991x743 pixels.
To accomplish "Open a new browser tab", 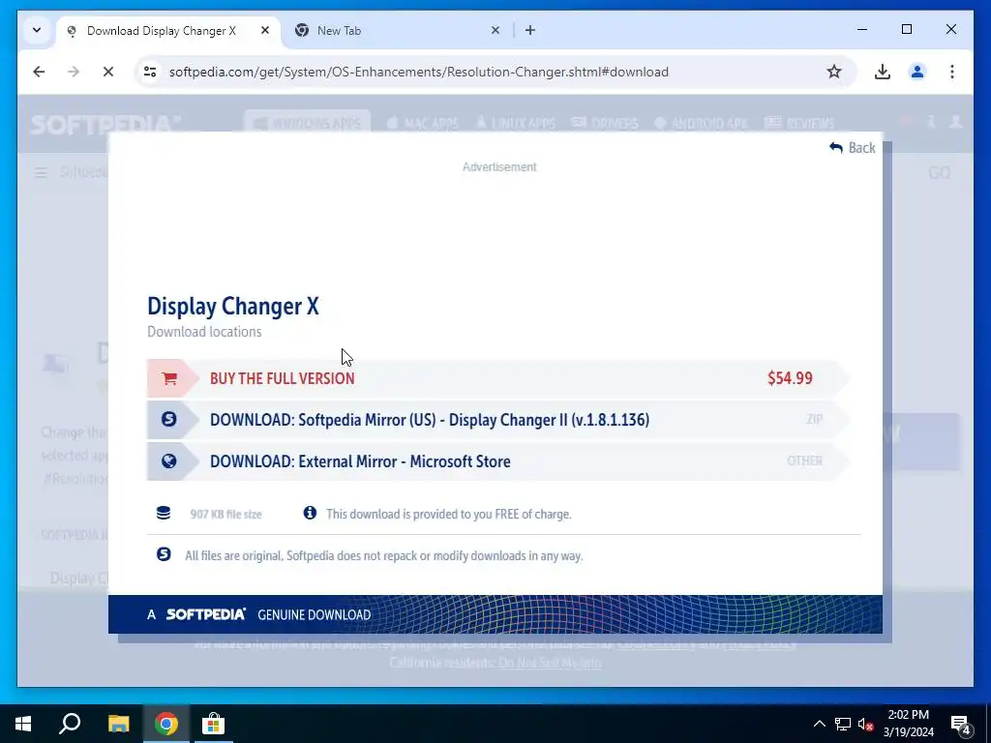I will (530, 30).
